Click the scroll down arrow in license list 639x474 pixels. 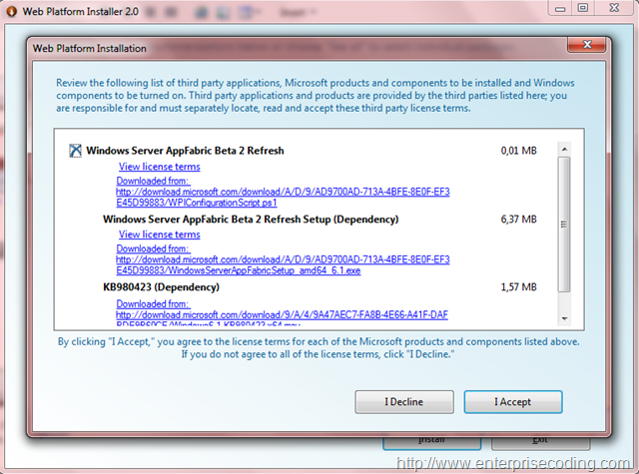564,318
